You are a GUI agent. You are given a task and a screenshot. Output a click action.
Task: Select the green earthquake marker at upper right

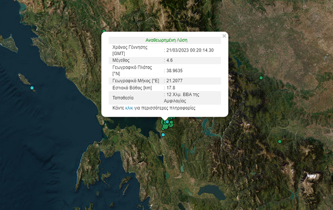click(x=261, y=78)
